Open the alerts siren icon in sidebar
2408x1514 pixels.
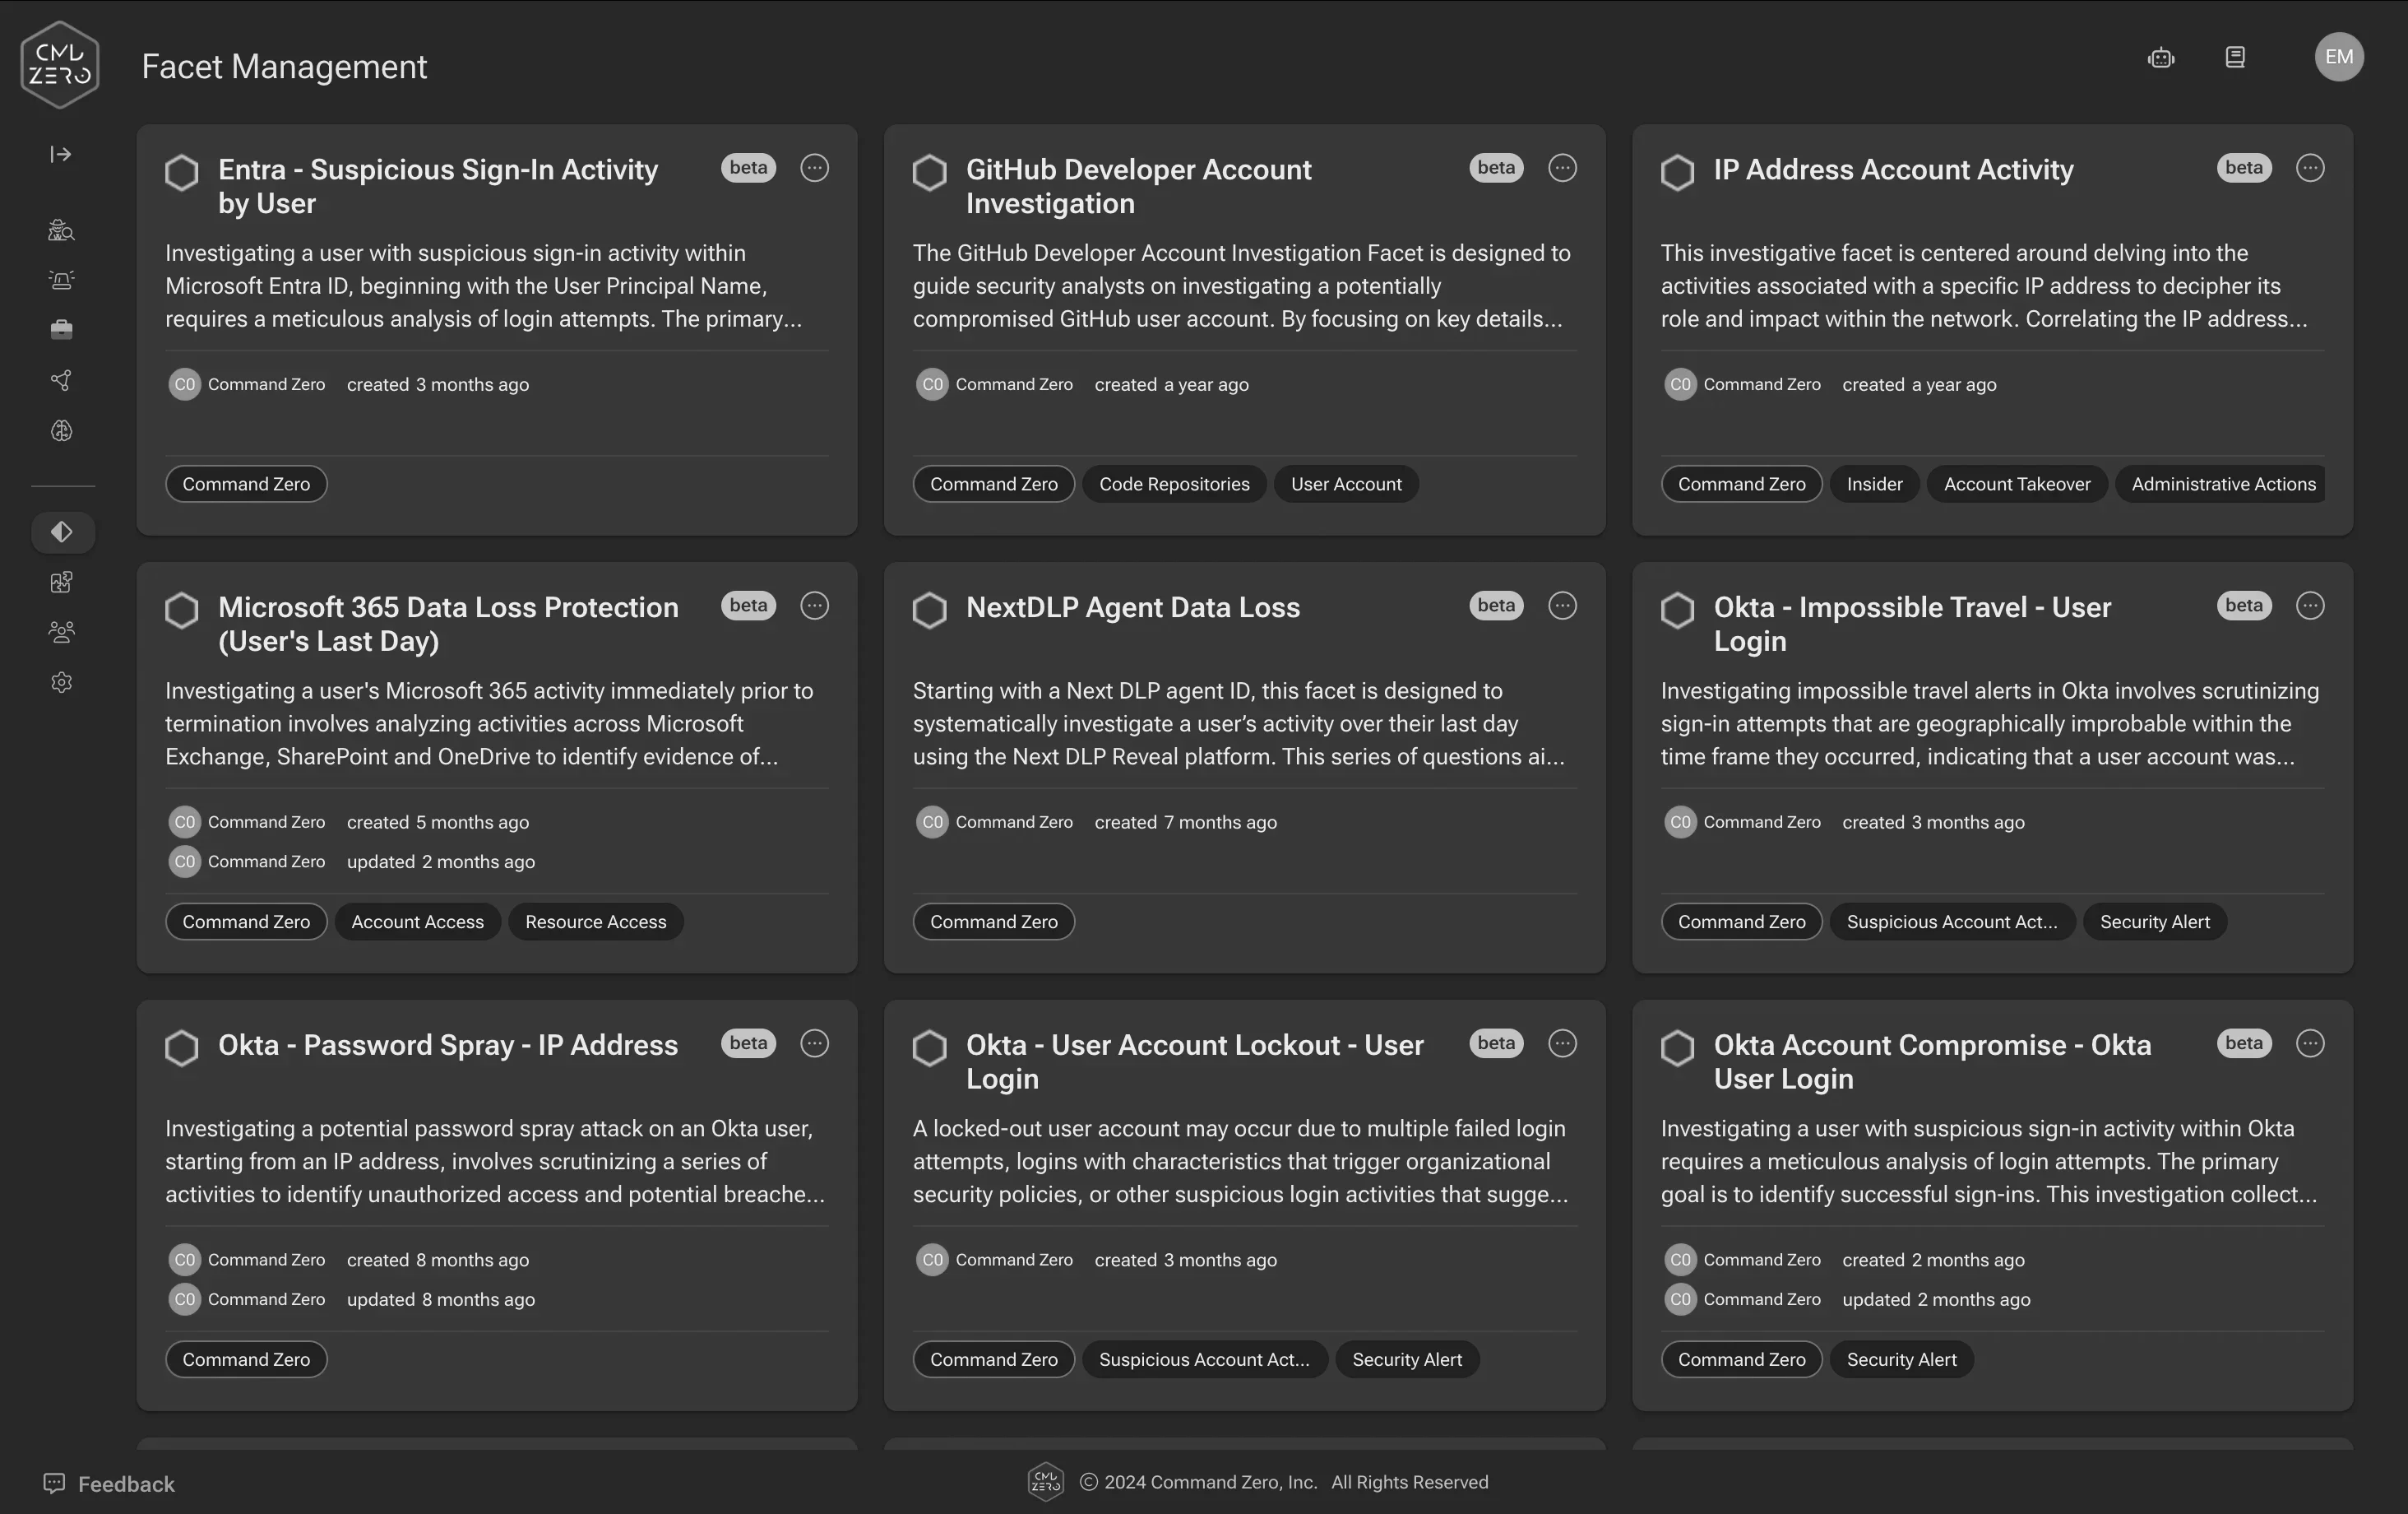(61, 281)
